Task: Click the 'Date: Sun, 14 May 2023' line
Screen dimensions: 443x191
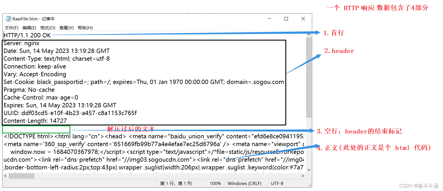Action: click(56, 51)
